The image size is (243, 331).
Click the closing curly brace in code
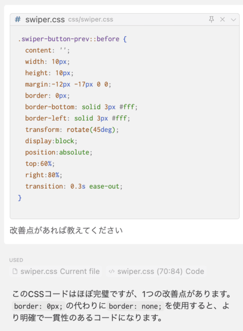tap(20, 198)
